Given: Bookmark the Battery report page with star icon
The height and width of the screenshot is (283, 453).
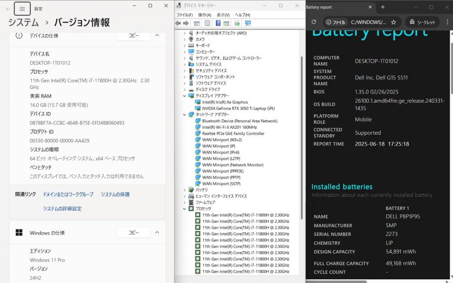Looking at the screenshot, I should tap(393, 22).
